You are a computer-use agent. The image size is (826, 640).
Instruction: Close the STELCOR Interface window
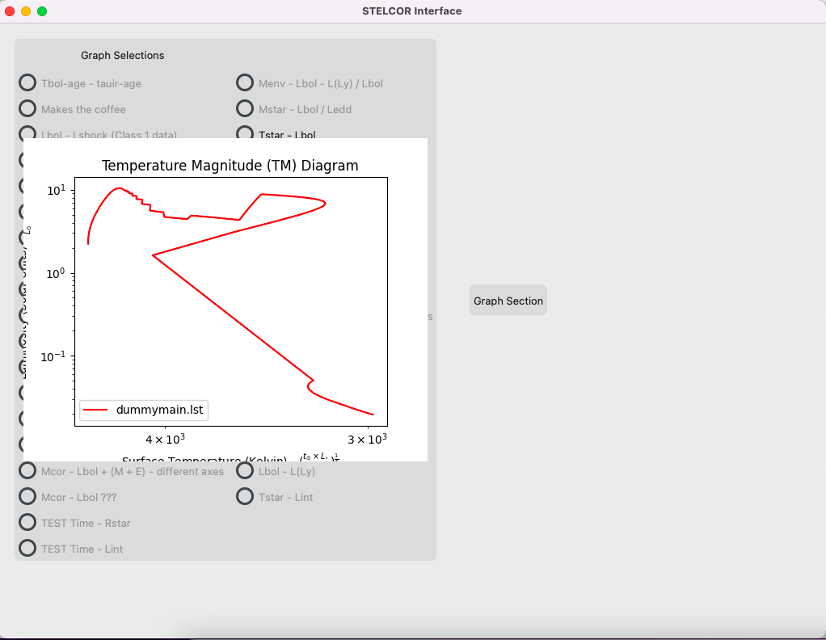click(11, 11)
